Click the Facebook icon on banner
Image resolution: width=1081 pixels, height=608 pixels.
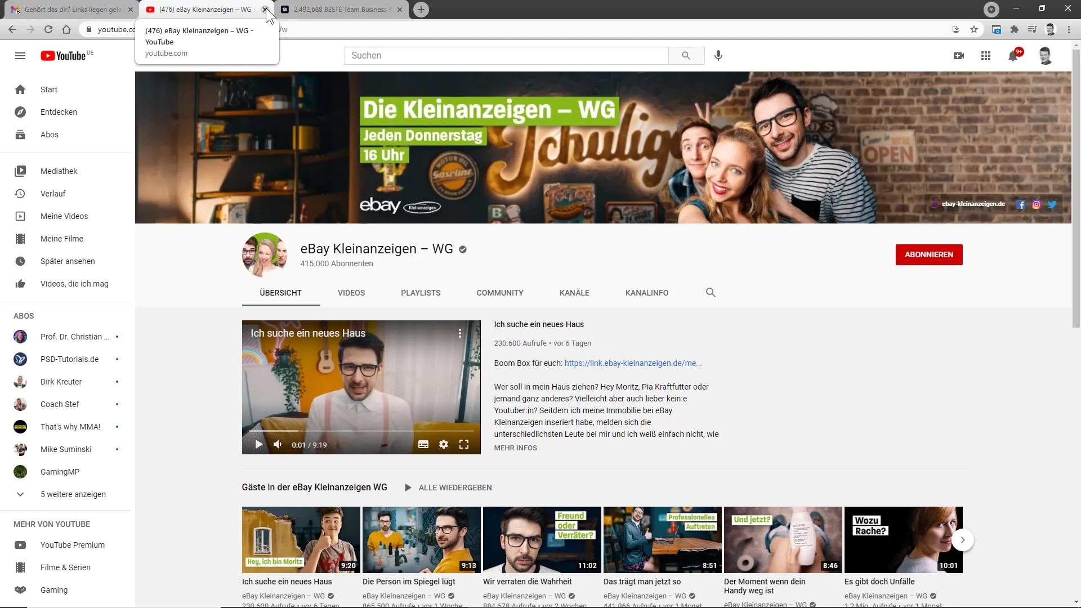1021,204
